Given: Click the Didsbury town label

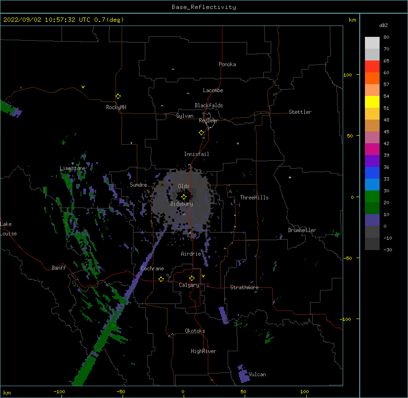Looking at the screenshot, I should point(182,204).
